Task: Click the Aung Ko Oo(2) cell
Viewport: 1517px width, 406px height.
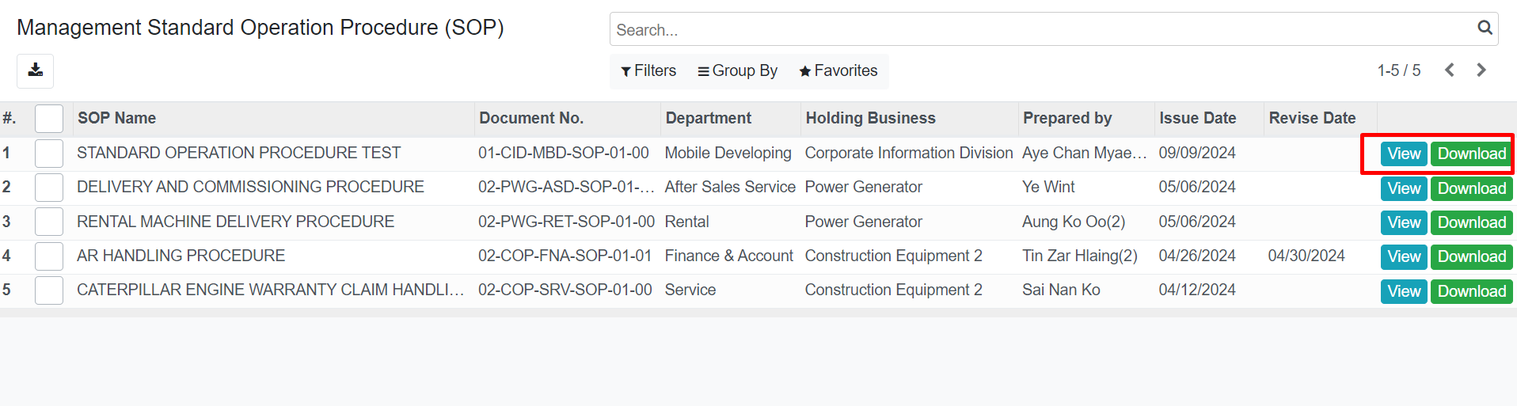Action: [1074, 222]
